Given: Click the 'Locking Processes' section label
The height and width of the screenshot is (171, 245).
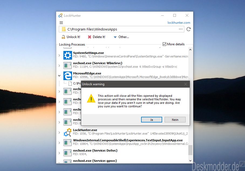Looking at the screenshot, I should click(72, 45).
